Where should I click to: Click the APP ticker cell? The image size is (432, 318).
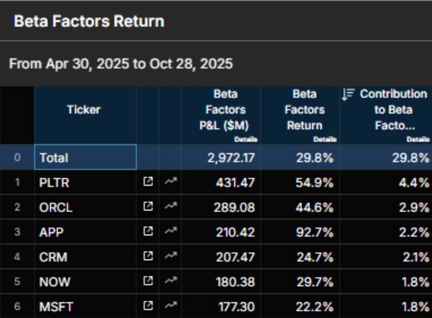[x=85, y=232]
